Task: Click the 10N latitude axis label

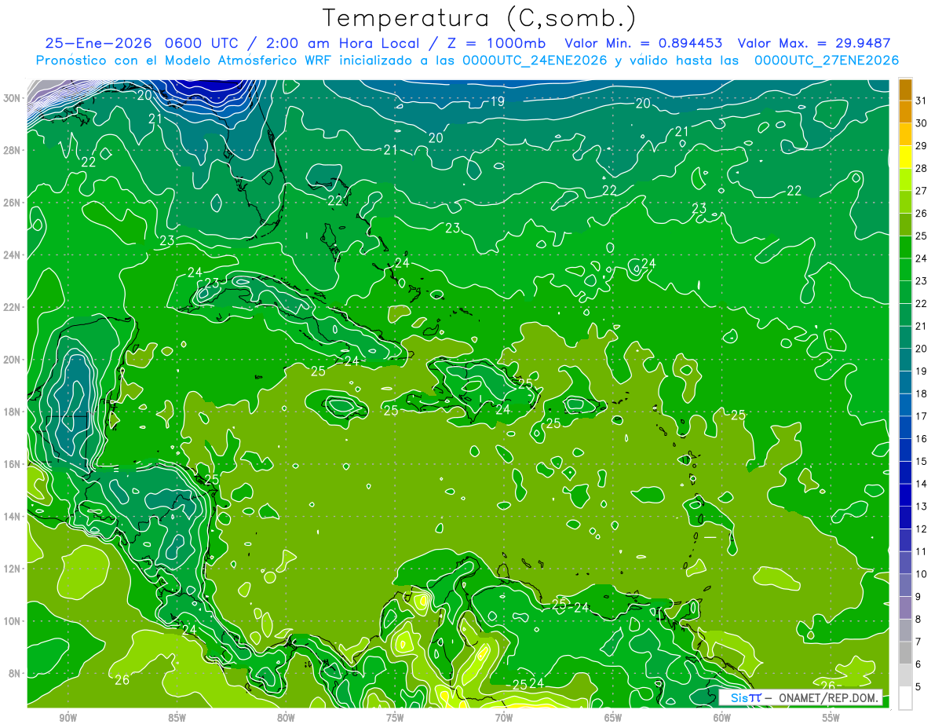Action: (x=13, y=621)
